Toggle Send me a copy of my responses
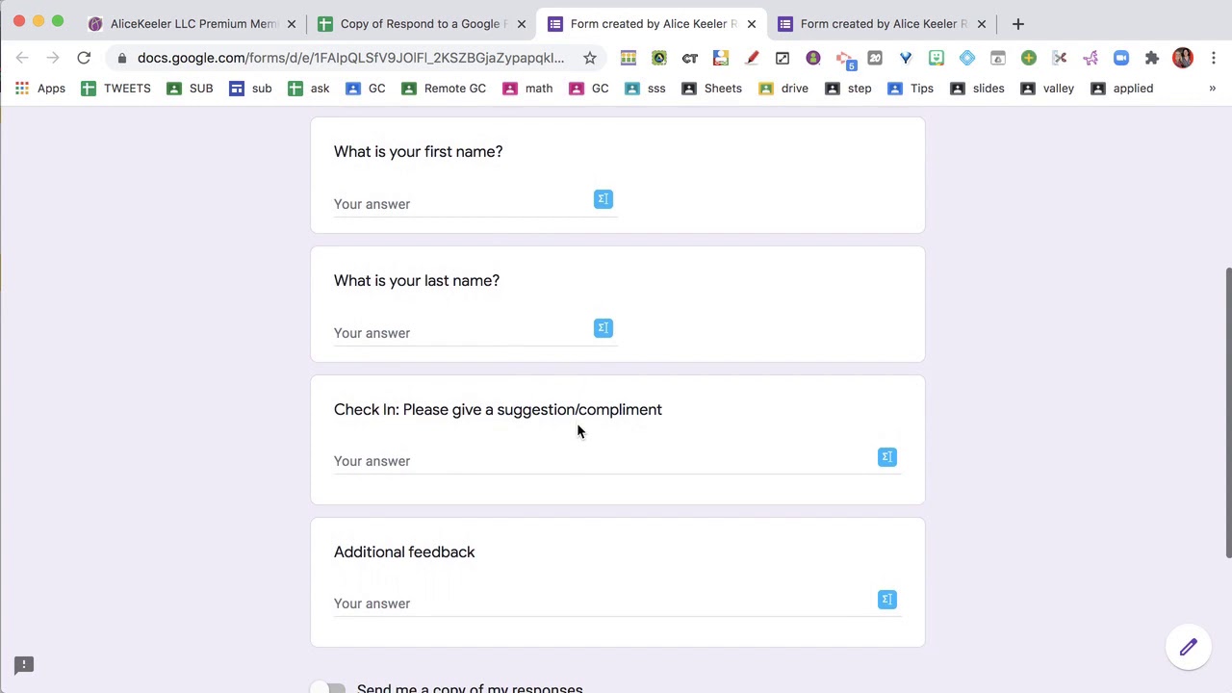Screen dimensions: 1232x693 [333, 688]
